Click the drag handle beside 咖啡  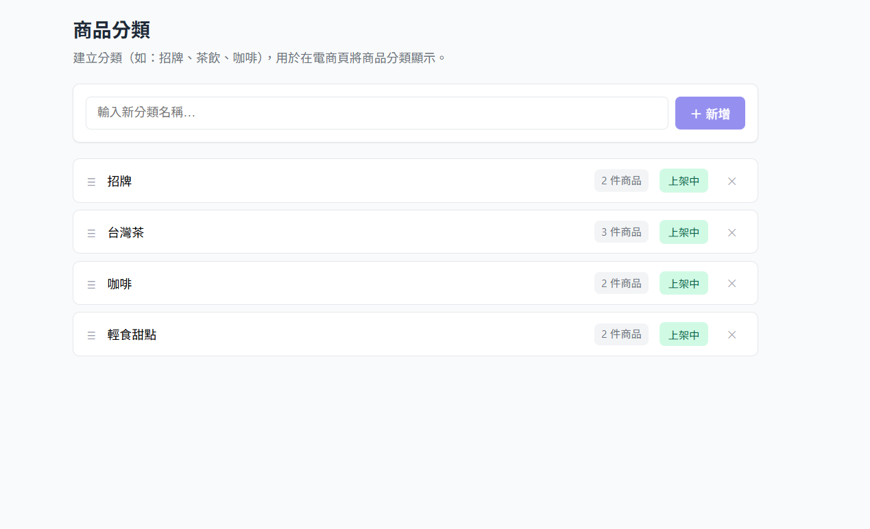pyautogui.click(x=91, y=284)
